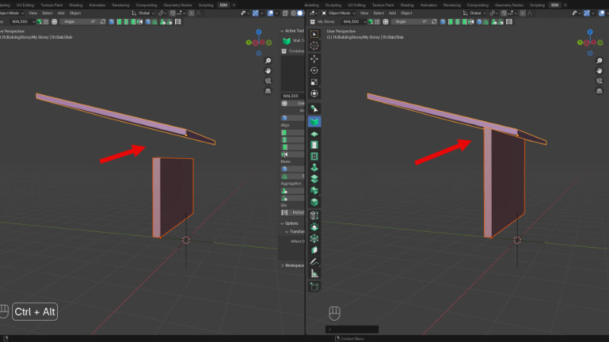609x342 pixels.
Task: Click the Angle value field in right viewport
Action: coord(413,21)
